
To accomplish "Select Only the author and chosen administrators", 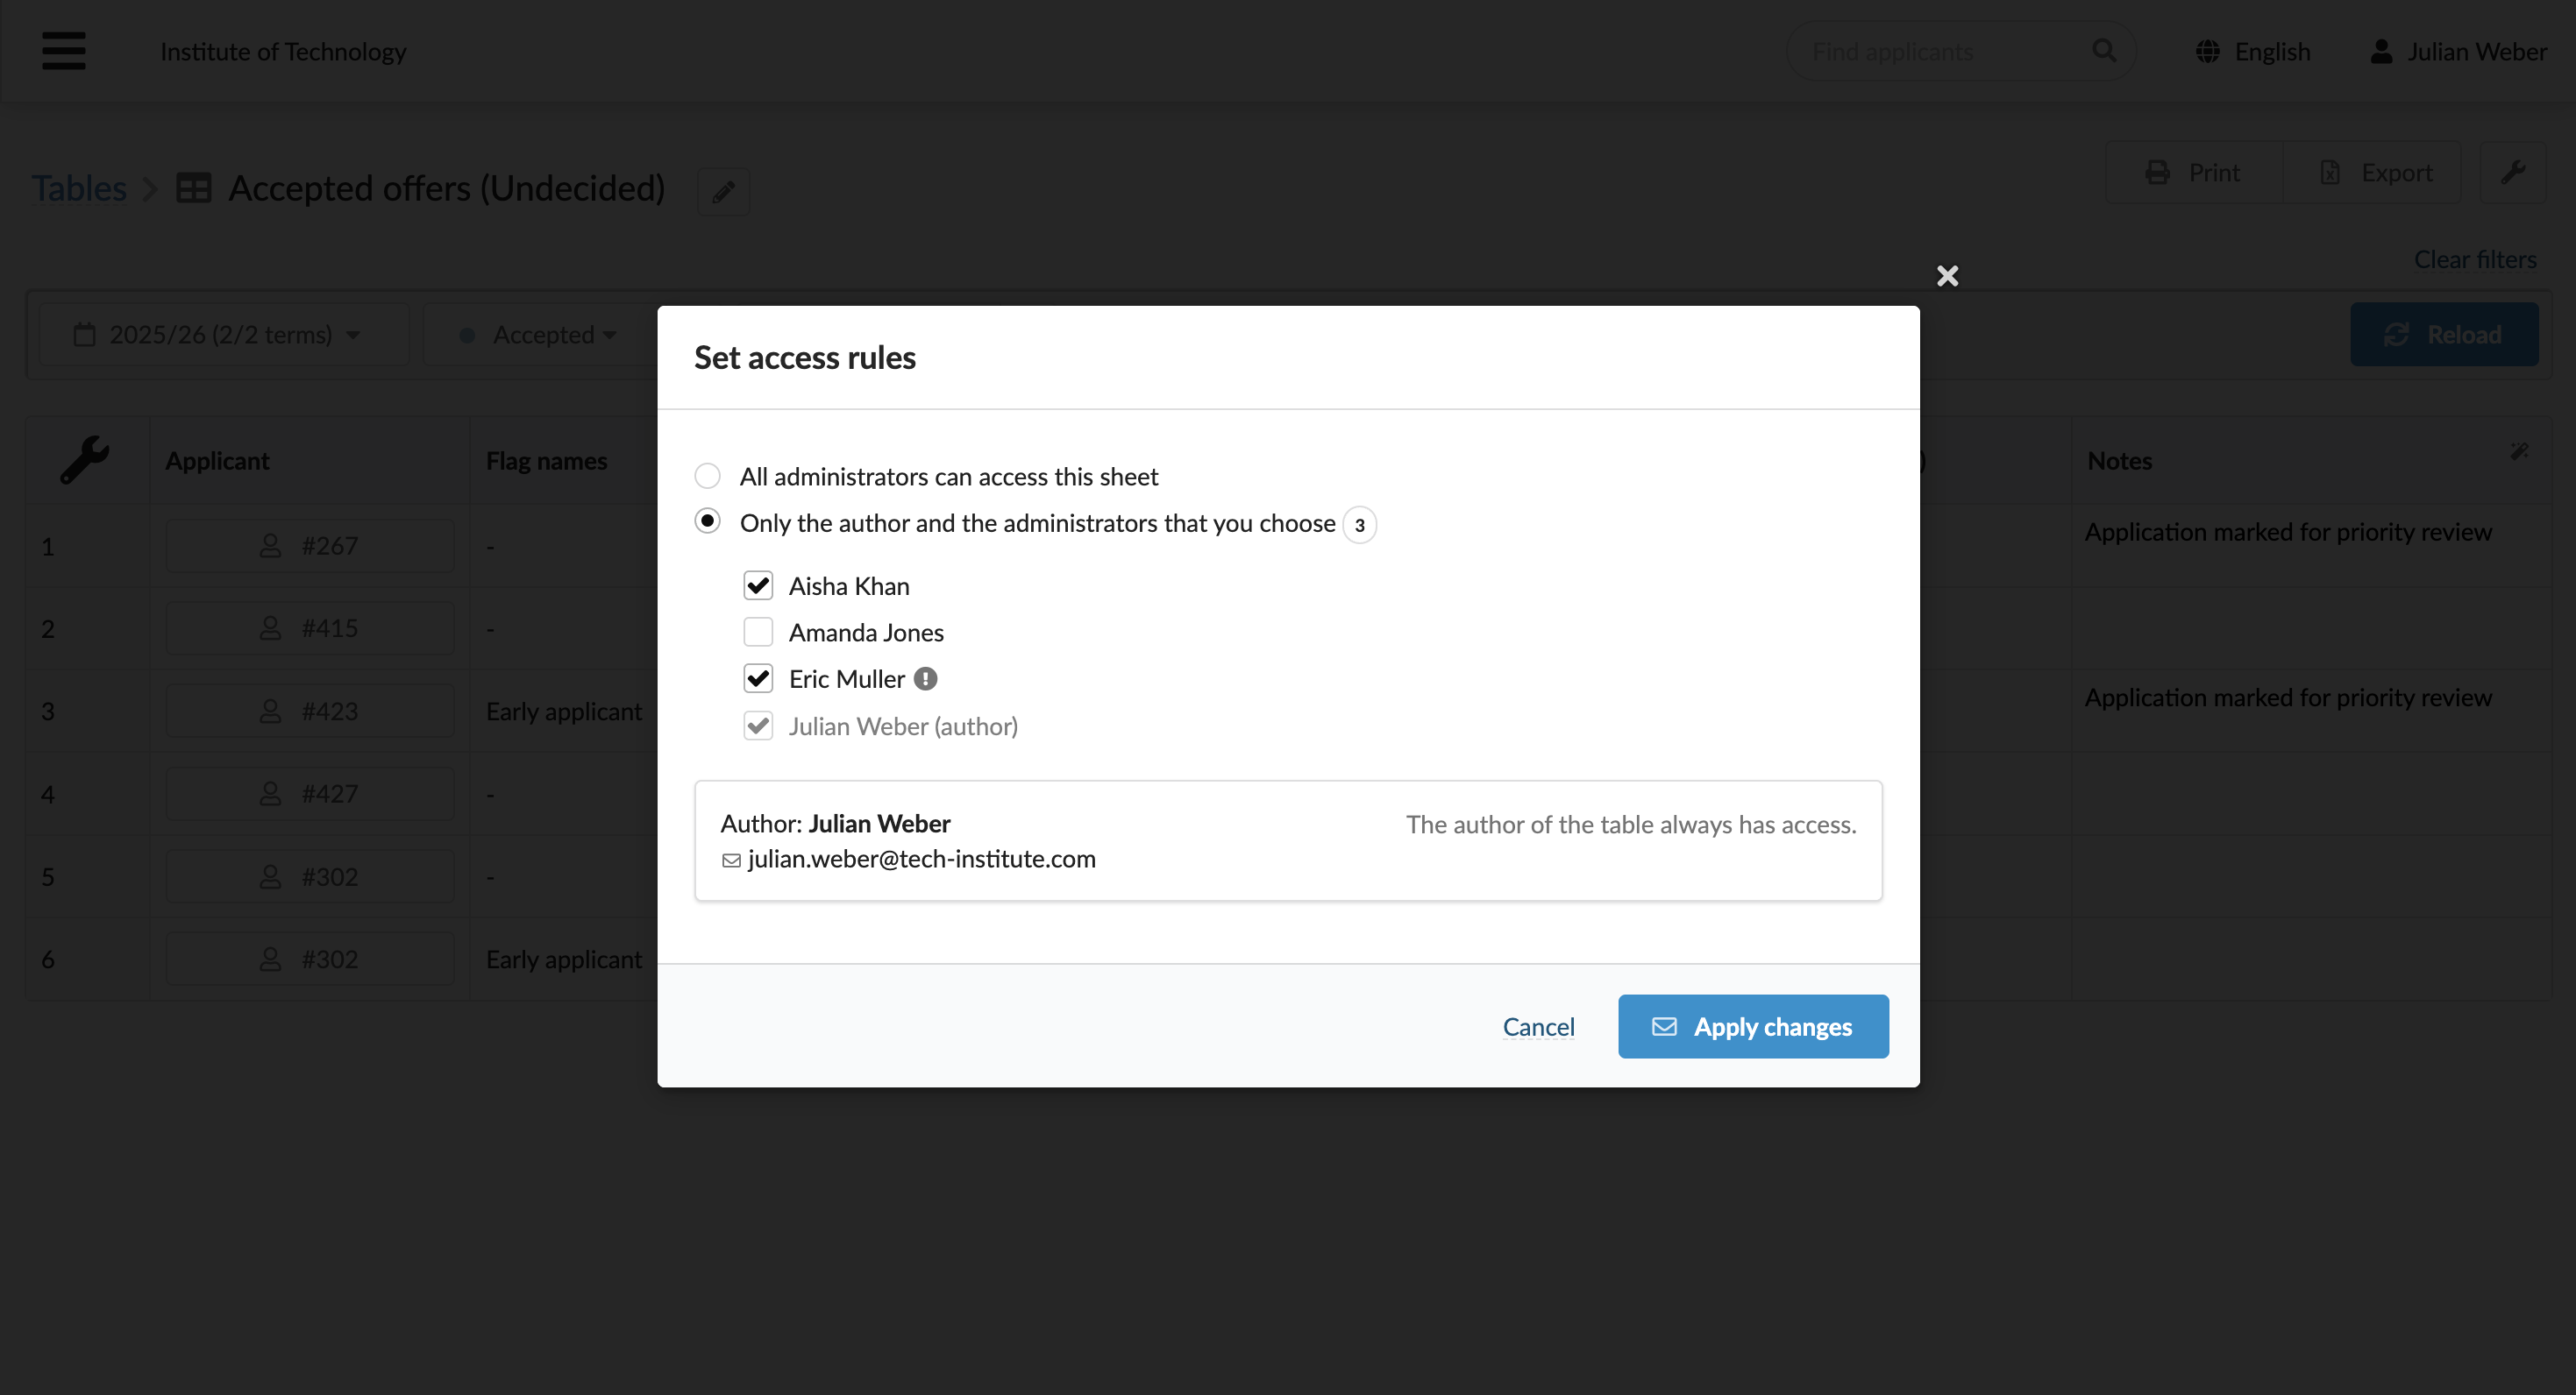I will point(707,521).
